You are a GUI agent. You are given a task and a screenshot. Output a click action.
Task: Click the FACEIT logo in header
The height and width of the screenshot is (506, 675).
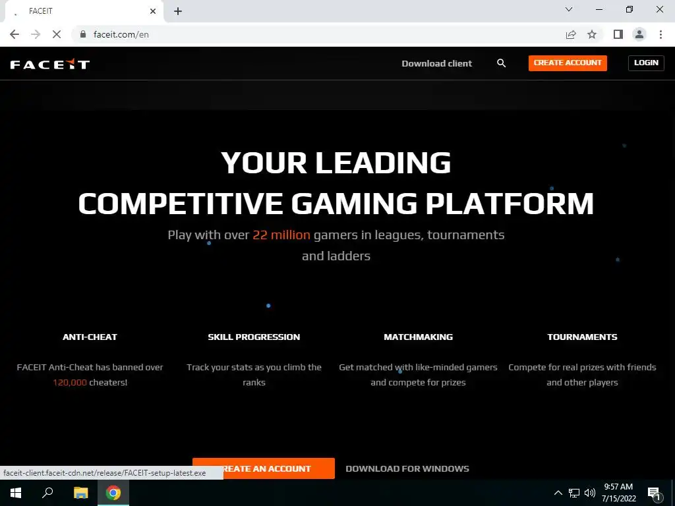click(50, 64)
